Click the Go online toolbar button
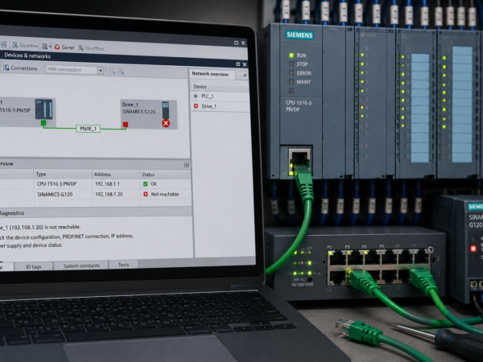This screenshot has height=362, width=483. point(25,46)
